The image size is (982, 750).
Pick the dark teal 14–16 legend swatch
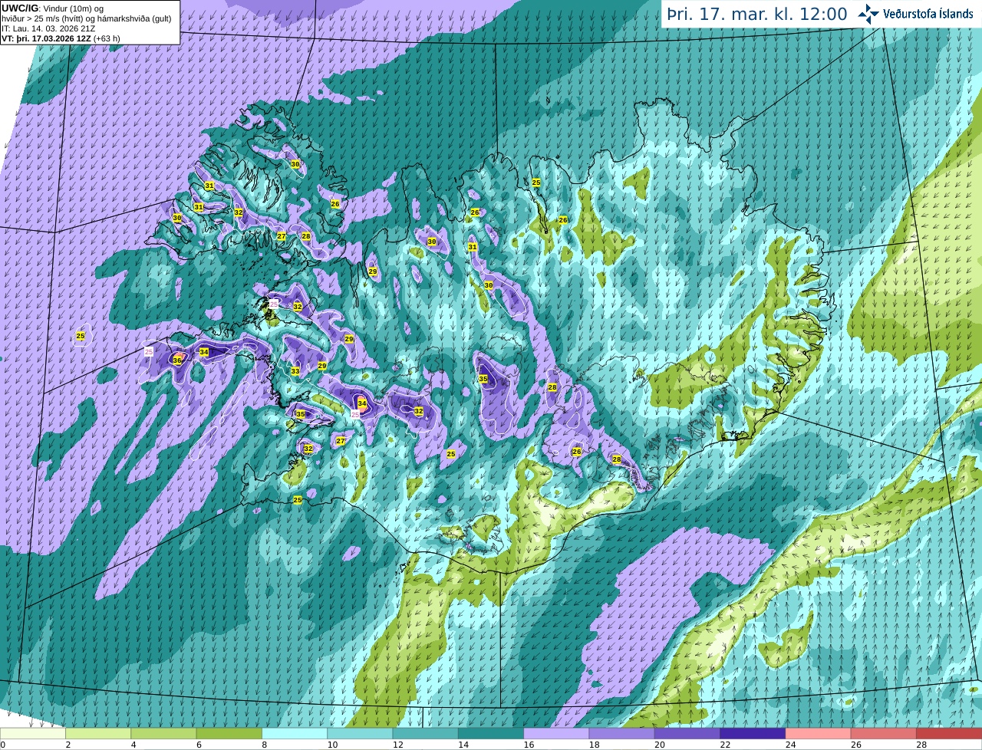pos(491,734)
